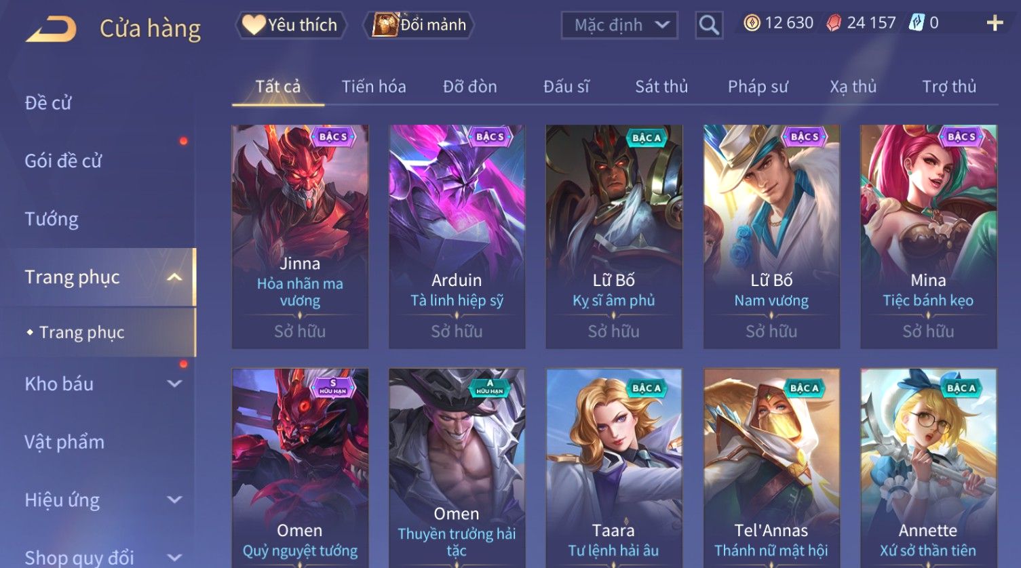Switch to the Sát thủ tab
1021x568 pixels.
click(x=661, y=87)
